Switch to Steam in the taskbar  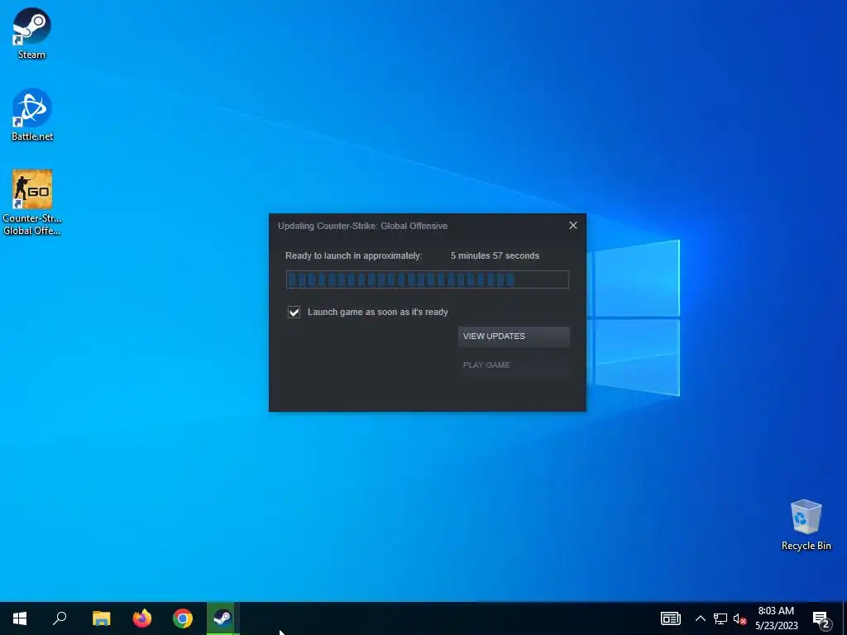223,618
